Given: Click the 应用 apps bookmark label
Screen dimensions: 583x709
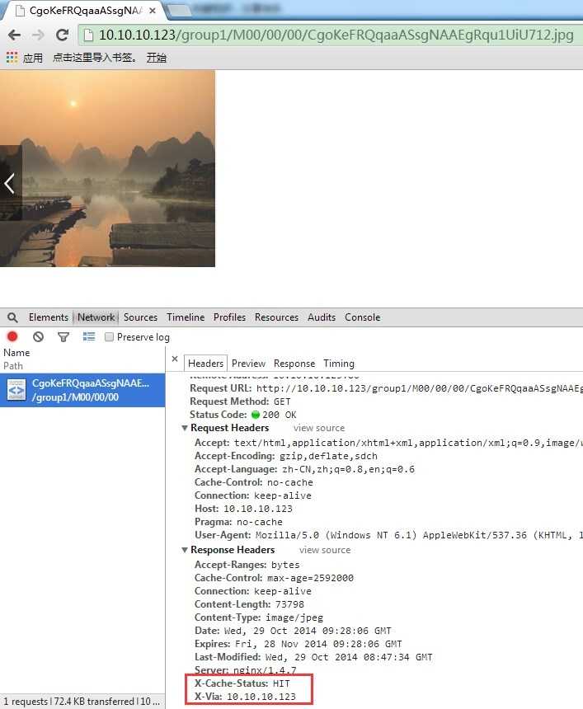Looking at the screenshot, I should coord(32,58).
